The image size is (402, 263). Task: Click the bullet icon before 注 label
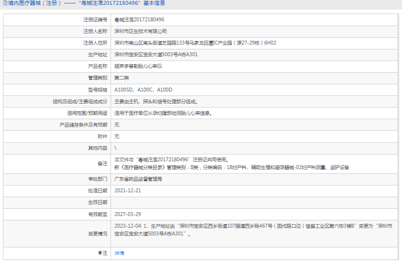pyautogui.click(x=100, y=253)
